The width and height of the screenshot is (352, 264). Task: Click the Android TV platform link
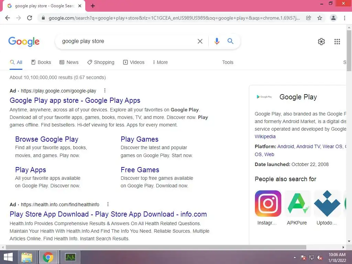(308, 146)
